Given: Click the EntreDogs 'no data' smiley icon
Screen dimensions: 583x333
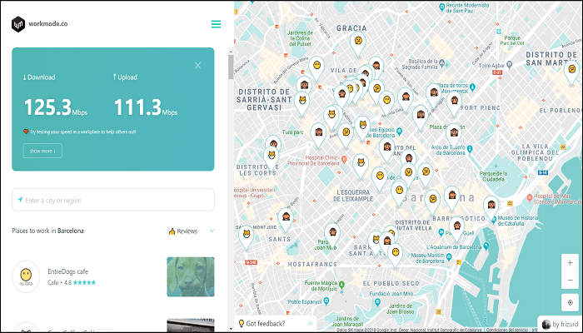Looking at the screenshot, I should (27, 275).
